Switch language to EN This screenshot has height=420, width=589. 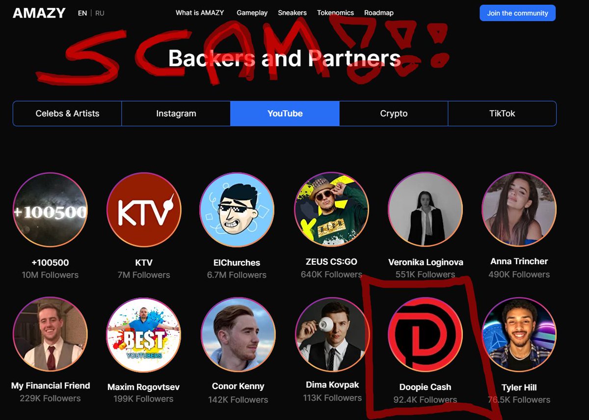click(82, 13)
